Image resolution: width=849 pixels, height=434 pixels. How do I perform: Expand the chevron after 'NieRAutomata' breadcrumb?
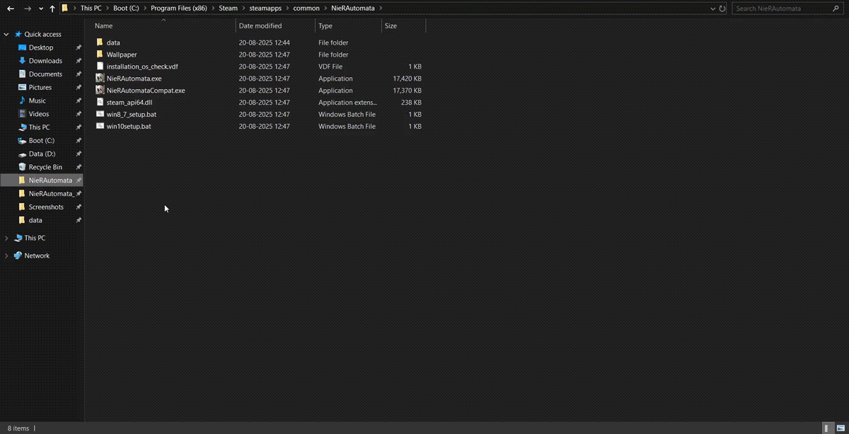pos(381,8)
